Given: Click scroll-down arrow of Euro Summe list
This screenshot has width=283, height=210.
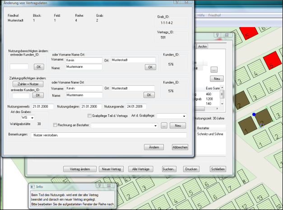Looking at the screenshot, I should click(x=222, y=104).
